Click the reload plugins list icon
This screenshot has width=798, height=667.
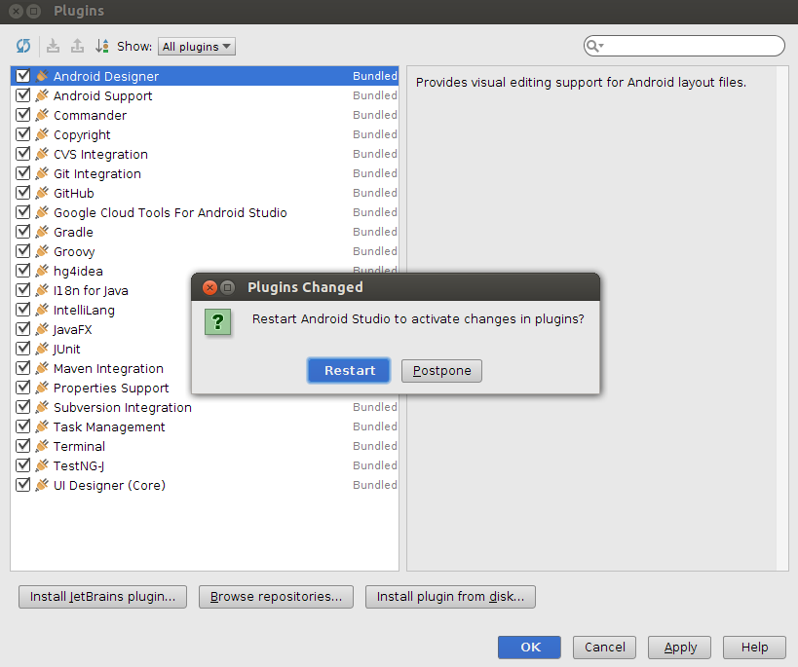coord(23,47)
